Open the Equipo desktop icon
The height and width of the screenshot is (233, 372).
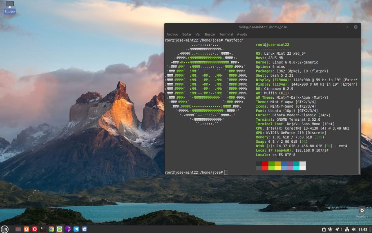[10, 7]
